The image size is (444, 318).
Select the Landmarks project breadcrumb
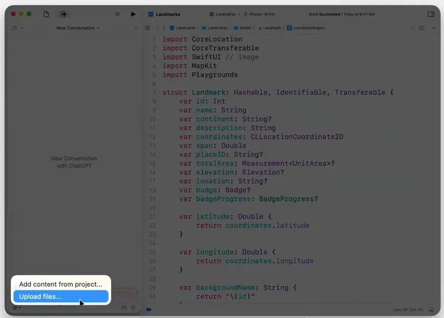(x=182, y=28)
